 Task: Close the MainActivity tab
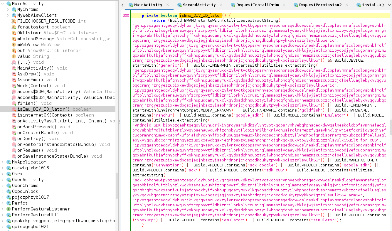[168, 5]
